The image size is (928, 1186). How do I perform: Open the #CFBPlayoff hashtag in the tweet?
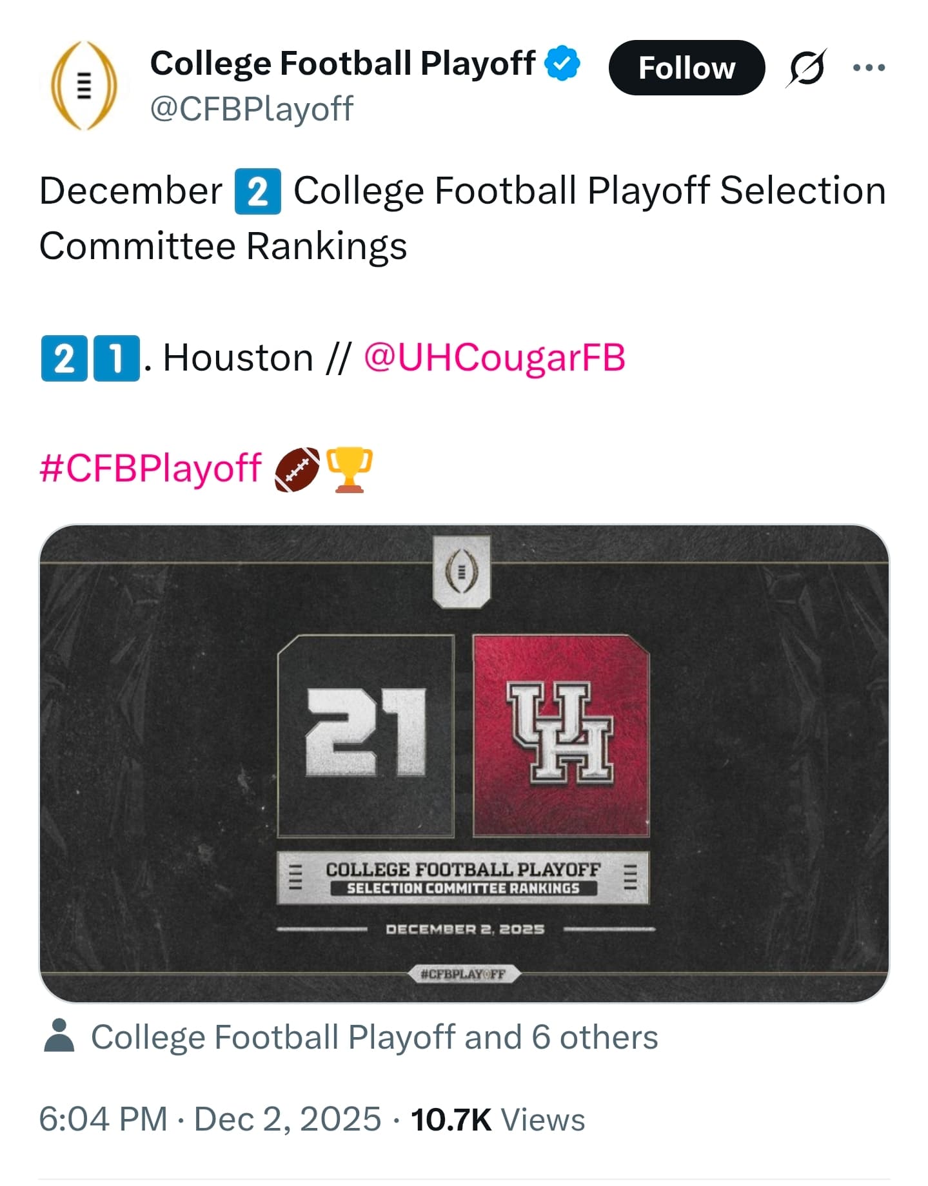tap(150, 468)
